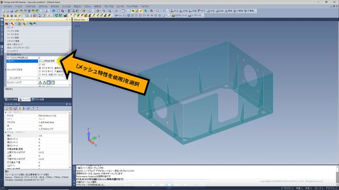Image resolution: width=339 pixels, height=190 pixels.
Task: Click the 'Load attributes from surface' value
Action: coord(53,58)
